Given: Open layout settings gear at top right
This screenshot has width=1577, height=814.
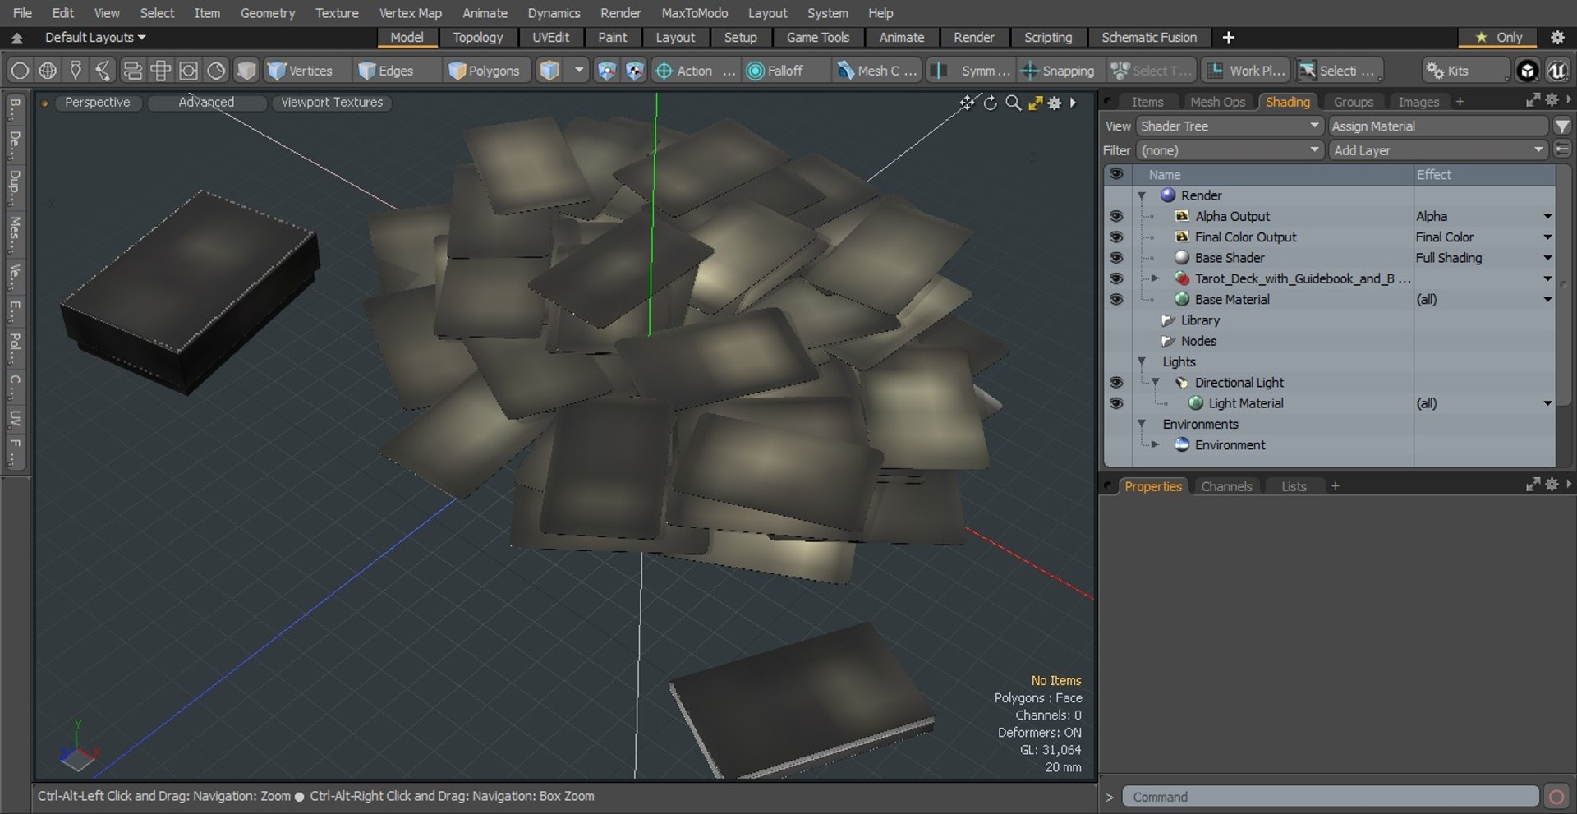Looking at the screenshot, I should click(1557, 38).
